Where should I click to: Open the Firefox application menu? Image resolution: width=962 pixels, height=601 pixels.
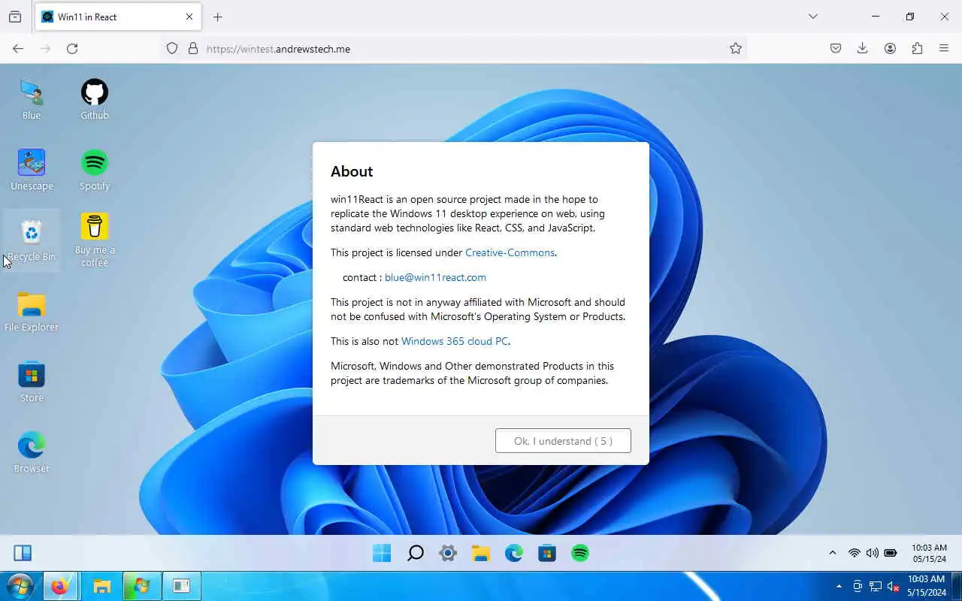(944, 48)
